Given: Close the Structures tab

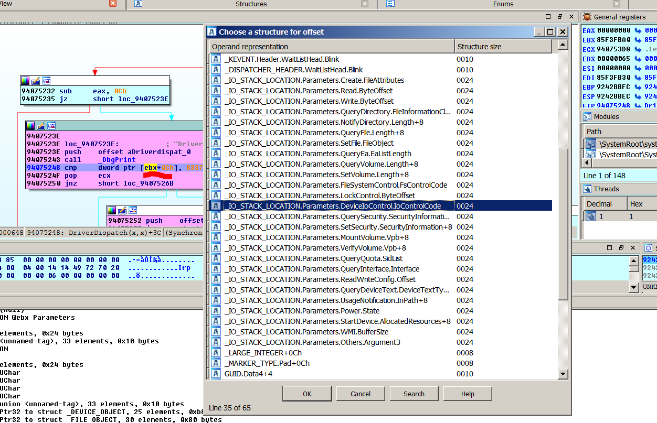Looking at the screenshot, I should [365, 4].
